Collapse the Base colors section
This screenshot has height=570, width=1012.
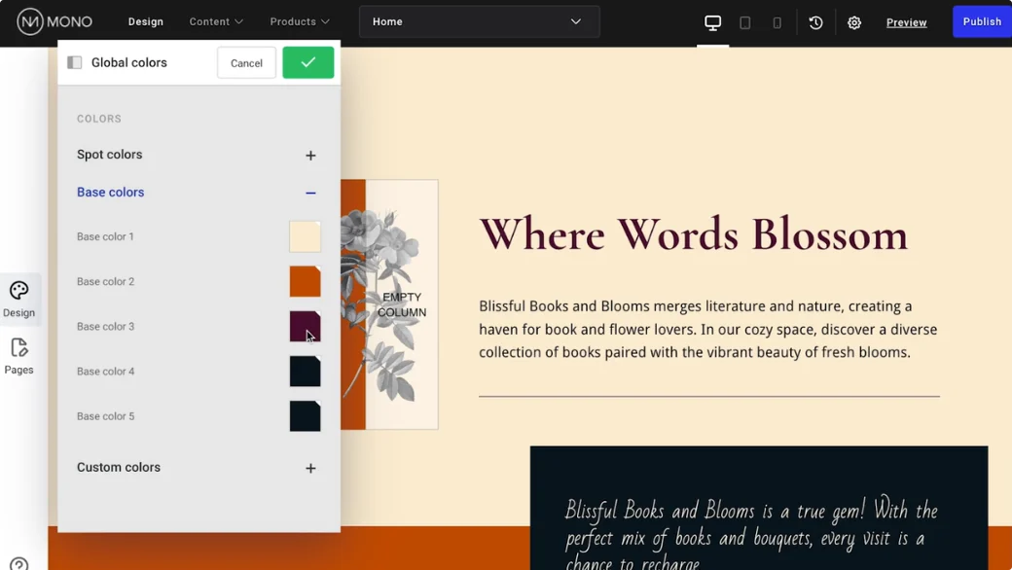(x=310, y=193)
